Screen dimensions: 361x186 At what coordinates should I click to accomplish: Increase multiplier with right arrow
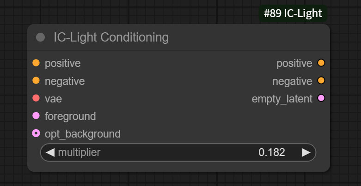tap(306, 152)
